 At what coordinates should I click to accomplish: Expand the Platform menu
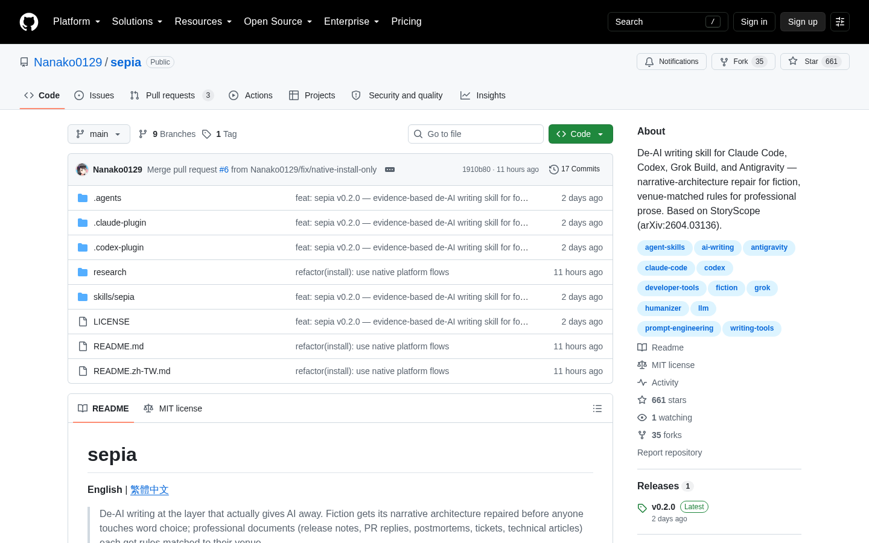tap(77, 22)
